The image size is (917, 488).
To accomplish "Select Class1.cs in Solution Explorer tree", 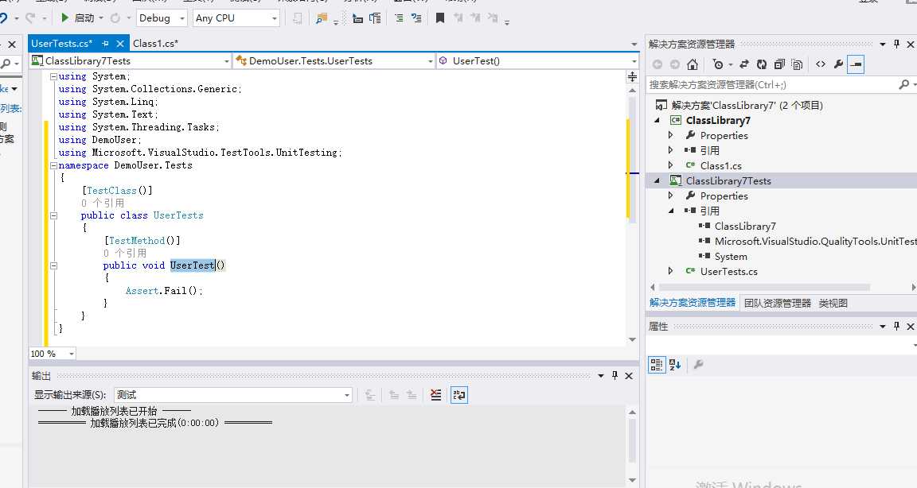I will [720, 166].
